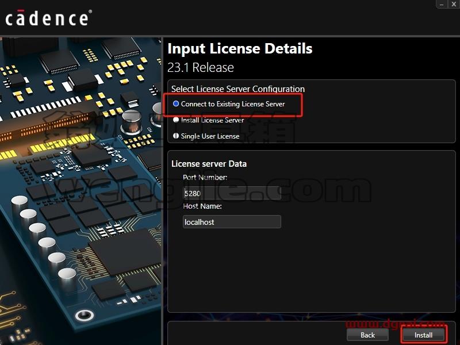
Task: Click the Port Number field showing 5280
Action: 232,193
